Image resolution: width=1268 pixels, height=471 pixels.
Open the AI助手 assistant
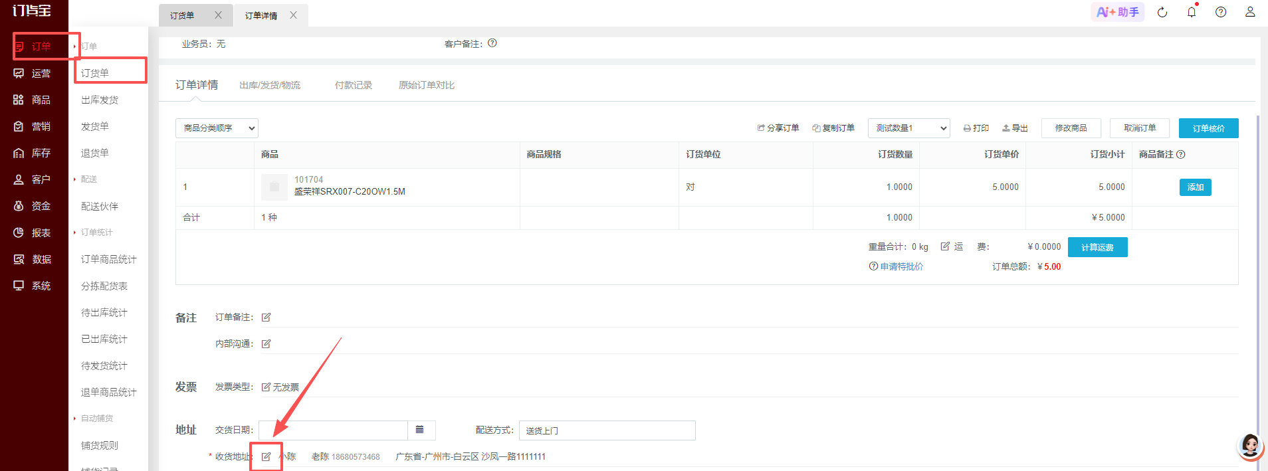point(1118,12)
